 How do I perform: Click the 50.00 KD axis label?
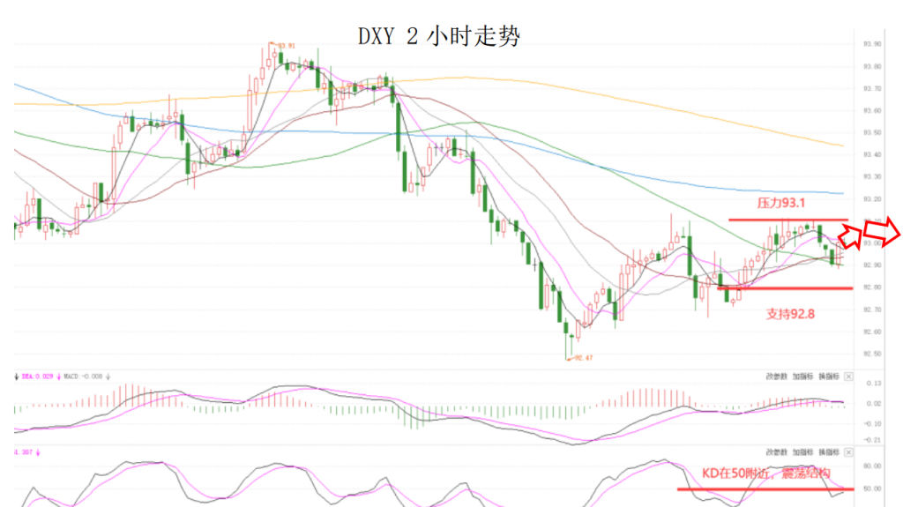pos(872,488)
